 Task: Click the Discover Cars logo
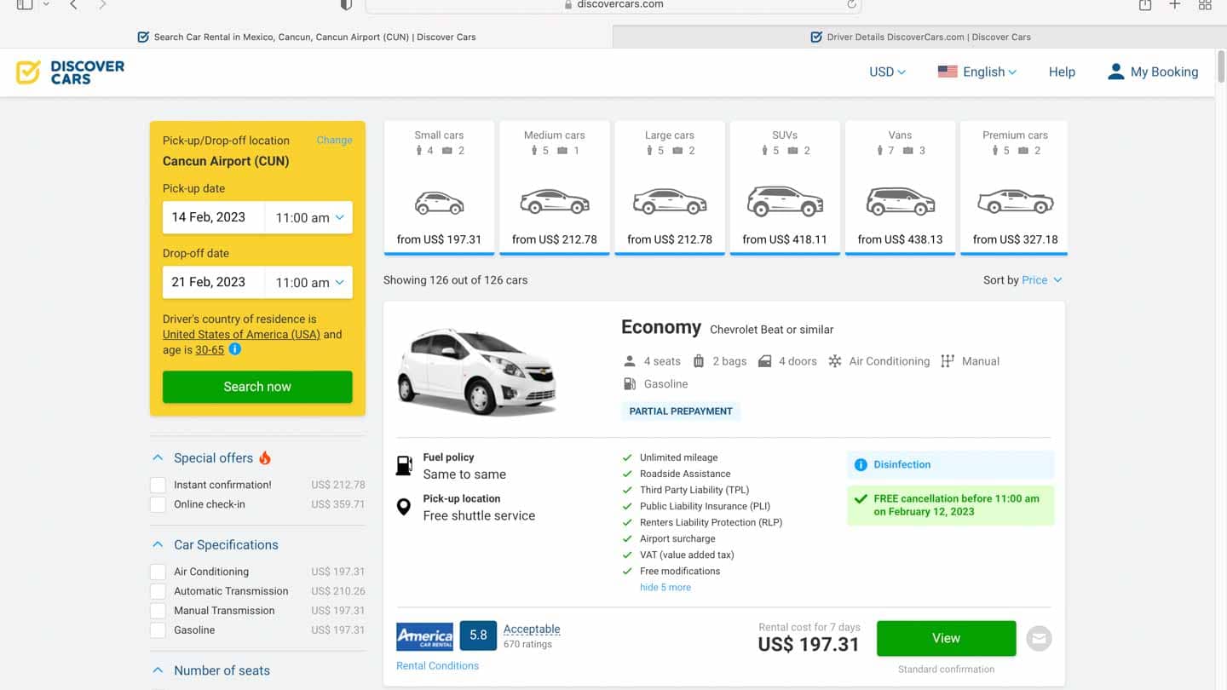(x=69, y=72)
